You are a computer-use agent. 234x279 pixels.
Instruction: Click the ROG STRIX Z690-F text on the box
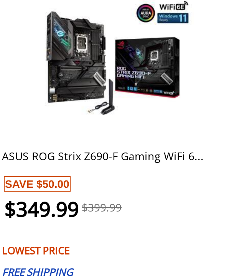(134, 71)
